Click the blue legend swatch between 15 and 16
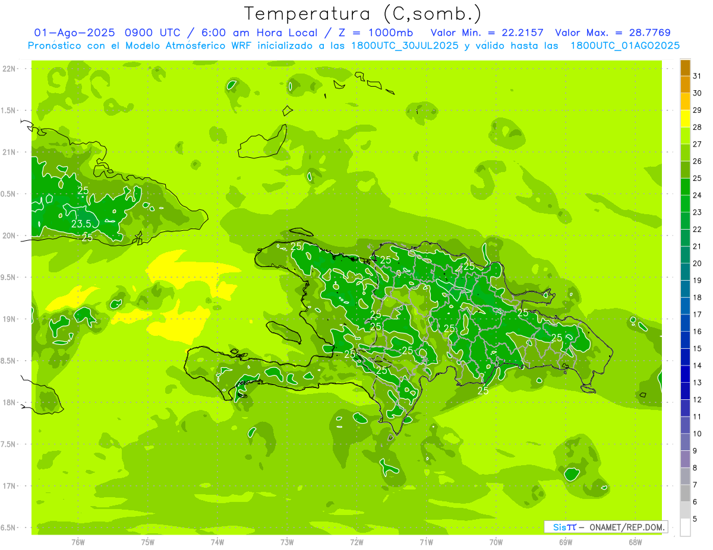Viewport: 713px width, 550px height. 685,340
